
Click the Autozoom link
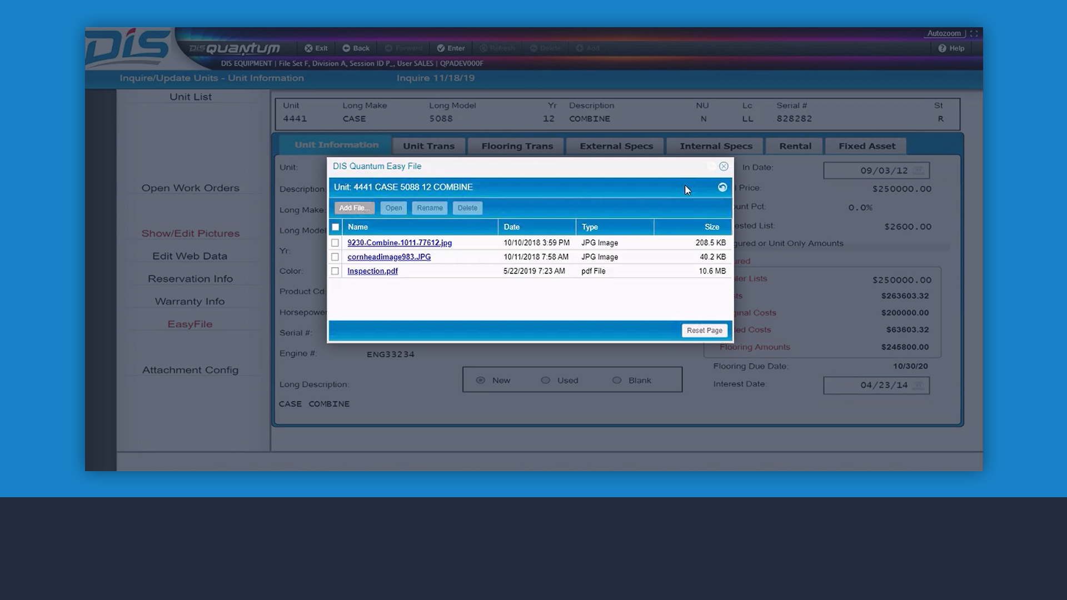[x=944, y=33]
